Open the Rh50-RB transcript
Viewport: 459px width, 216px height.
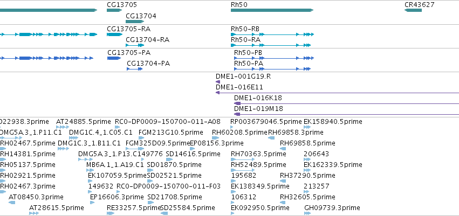pos(272,34)
